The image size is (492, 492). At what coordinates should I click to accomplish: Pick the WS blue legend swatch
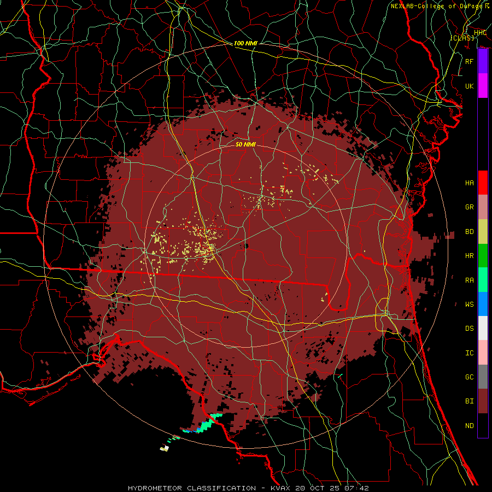pyautogui.click(x=483, y=304)
